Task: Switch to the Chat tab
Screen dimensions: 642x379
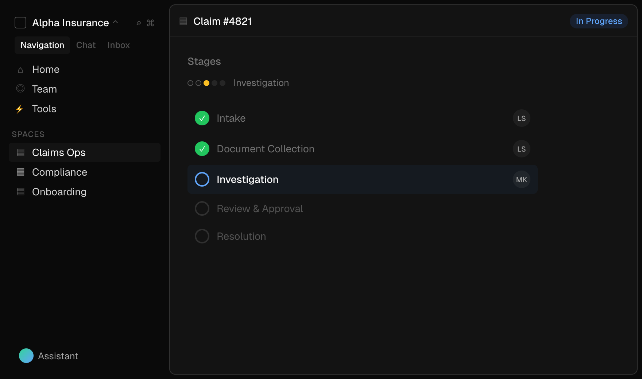Action: click(86, 45)
